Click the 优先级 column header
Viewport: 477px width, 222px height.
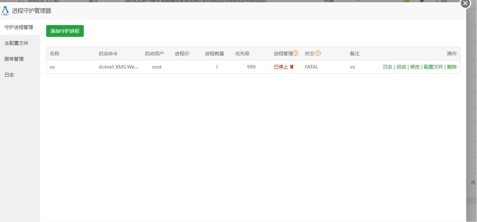pyautogui.click(x=242, y=53)
